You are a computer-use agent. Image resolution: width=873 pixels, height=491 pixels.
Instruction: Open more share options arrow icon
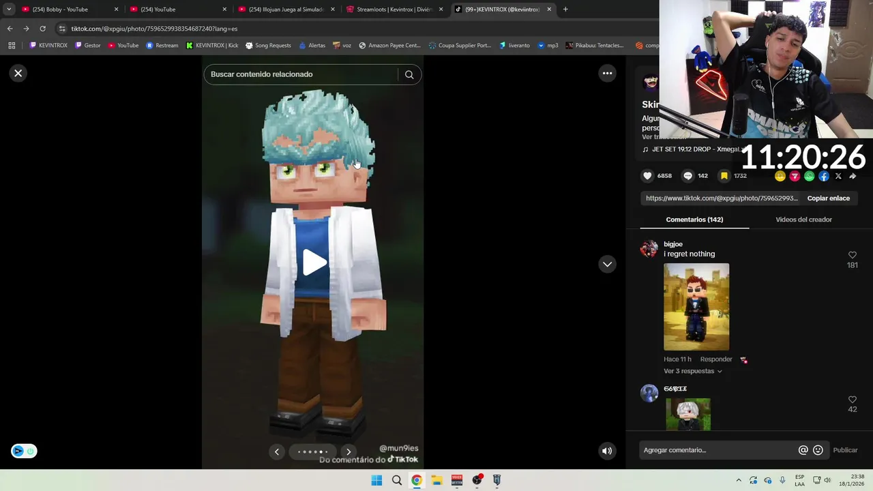coord(853,176)
